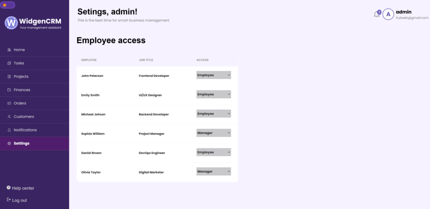Click the Tasks icon in sidebar

click(9, 63)
